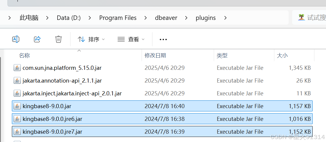
Task: Select file kingbase8-9.0.0.jar
Action: pyautogui.click(x=162, y=106)
